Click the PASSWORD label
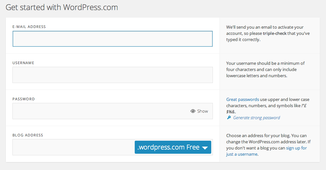This screenshot has width=326, height=170. click(x=24, y=99)
